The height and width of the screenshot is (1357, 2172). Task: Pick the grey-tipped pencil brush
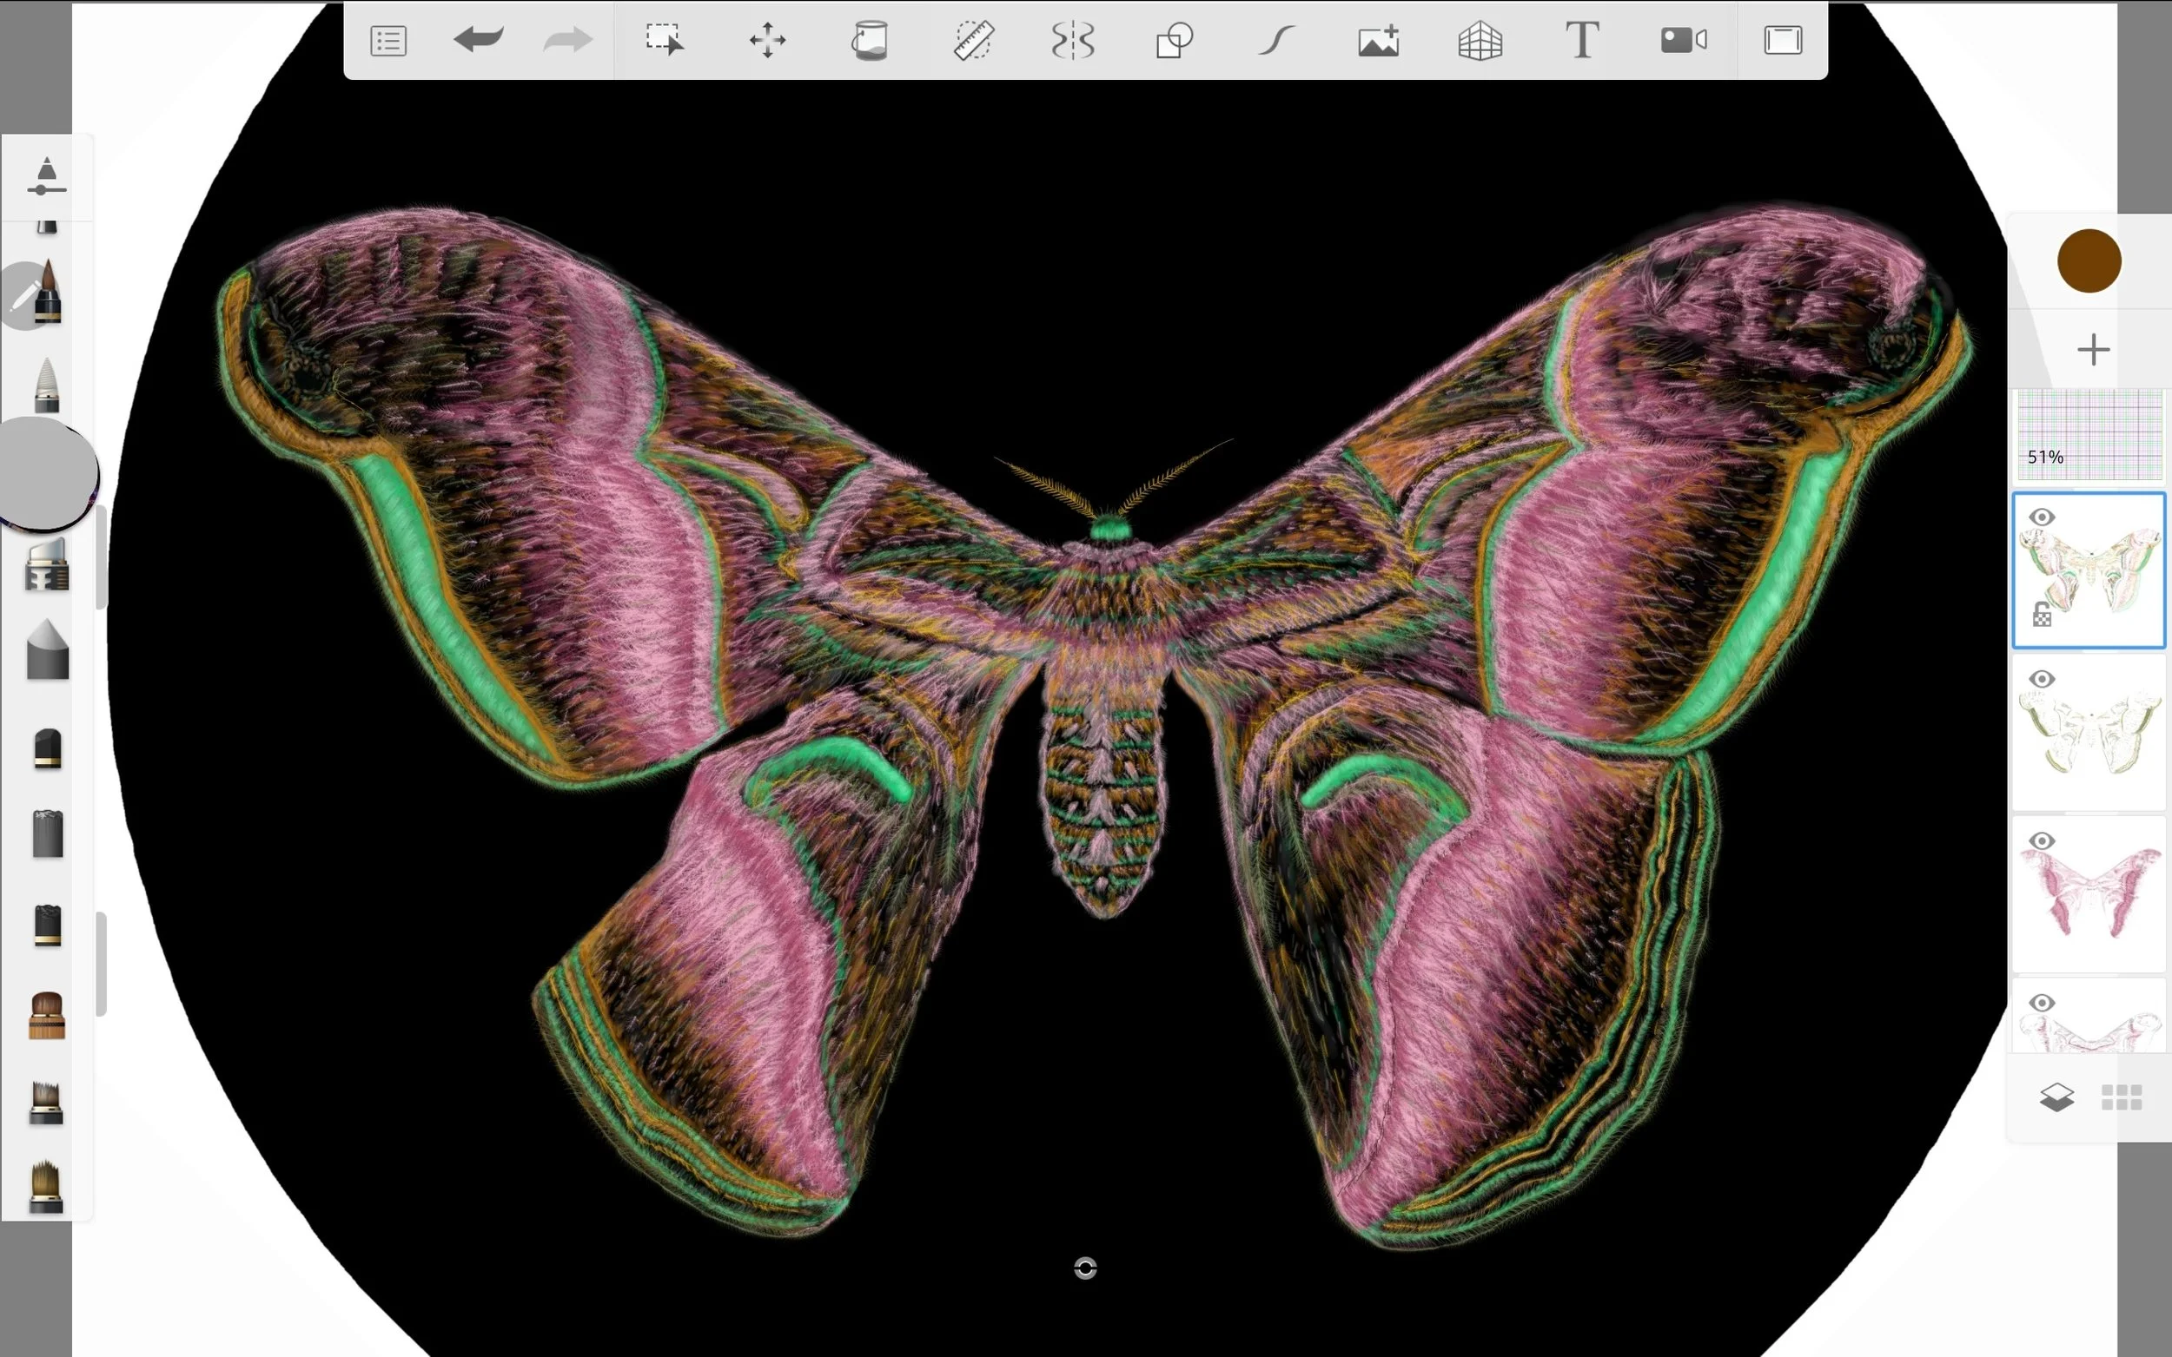47,386
